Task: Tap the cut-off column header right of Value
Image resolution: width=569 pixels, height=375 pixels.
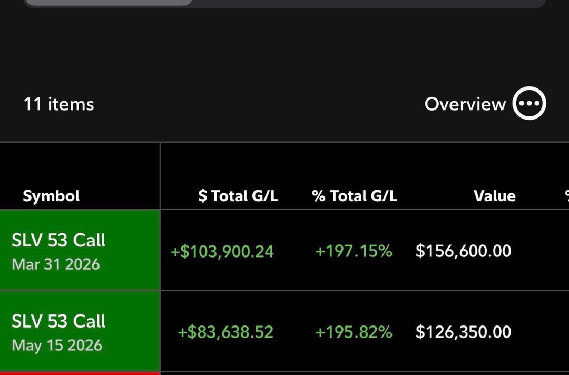Action: pyautogui.click(x=566, y=196)
